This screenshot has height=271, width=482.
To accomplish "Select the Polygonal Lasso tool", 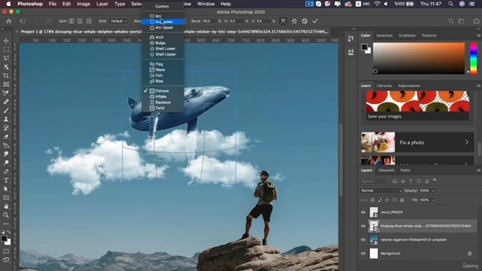I will tap(6, 58).
